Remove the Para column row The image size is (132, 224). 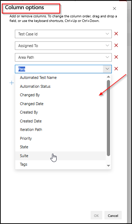pyautogui.click(x=116, y=69)
